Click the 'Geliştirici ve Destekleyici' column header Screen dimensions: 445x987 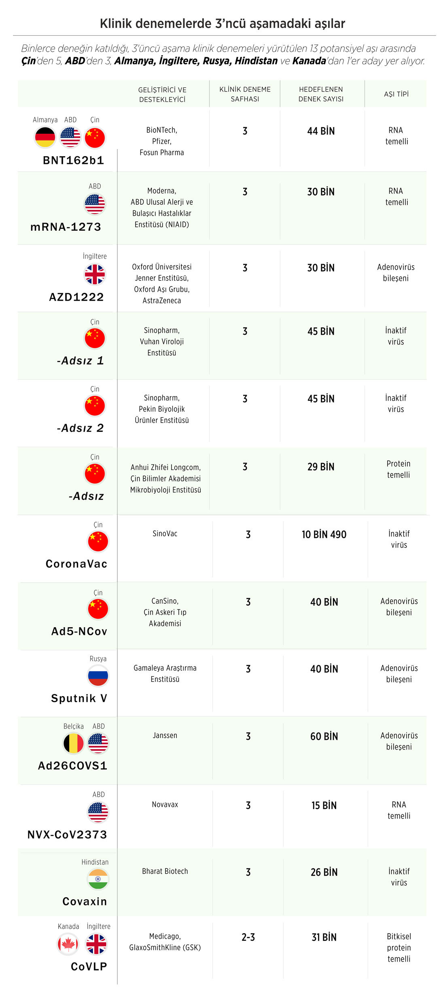(x=162, y=95)
